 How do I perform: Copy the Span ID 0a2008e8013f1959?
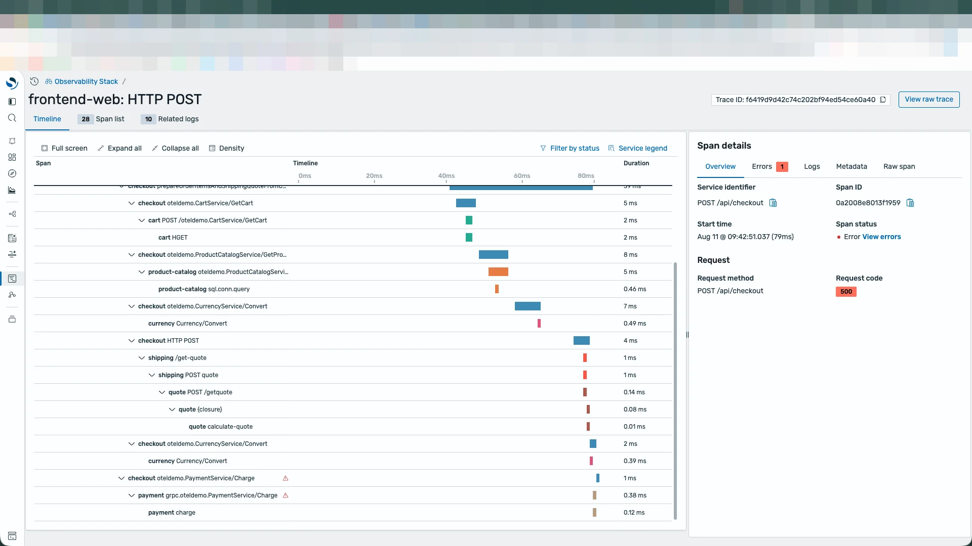tap(910, 203)
